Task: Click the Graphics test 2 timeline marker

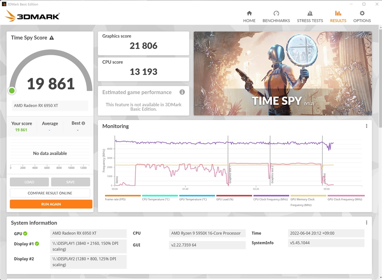Action: [272, 174]
